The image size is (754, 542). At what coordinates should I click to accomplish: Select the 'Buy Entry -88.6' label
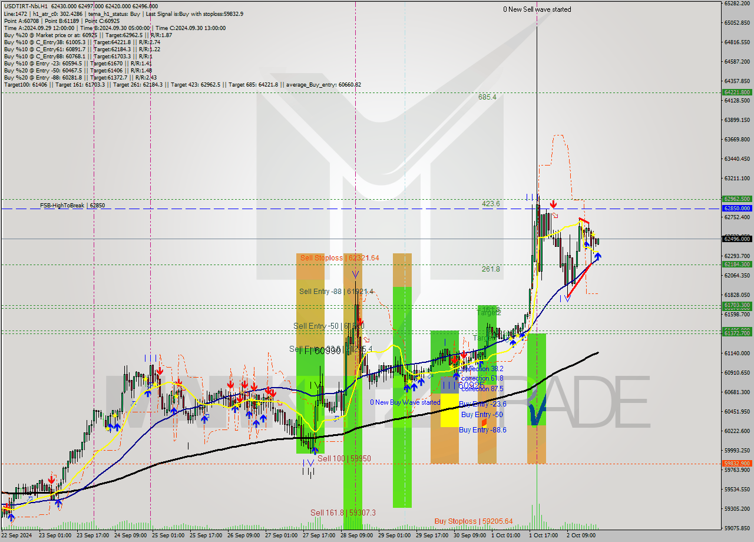pyautogui.click(x=482, y=429)
